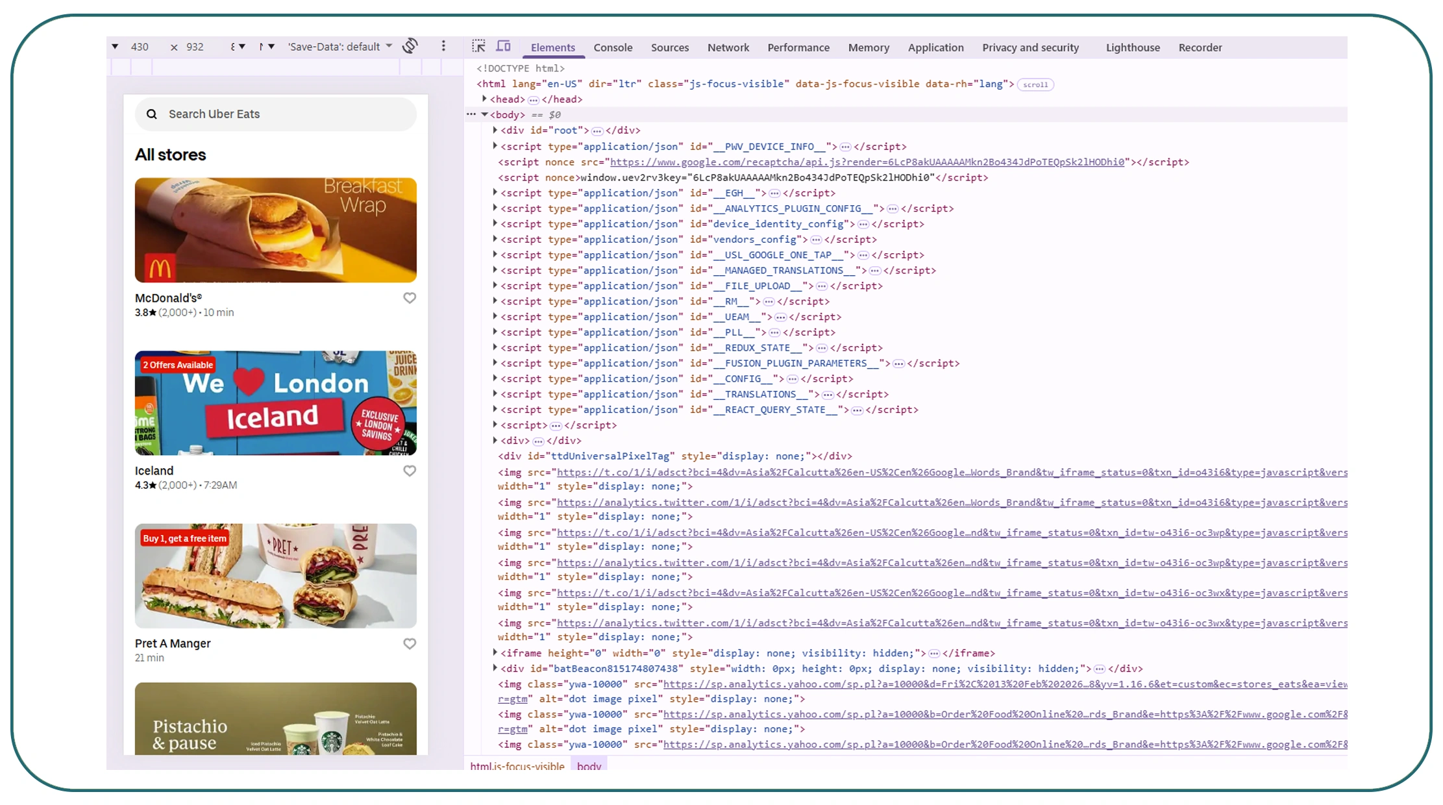This screenshot has height=805, width=1443.
Task: Switch to the Console tab
Action: (612, 47)
